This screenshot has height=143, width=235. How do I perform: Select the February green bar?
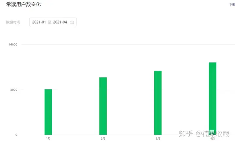pyautogui.click(x=103, y=106)
